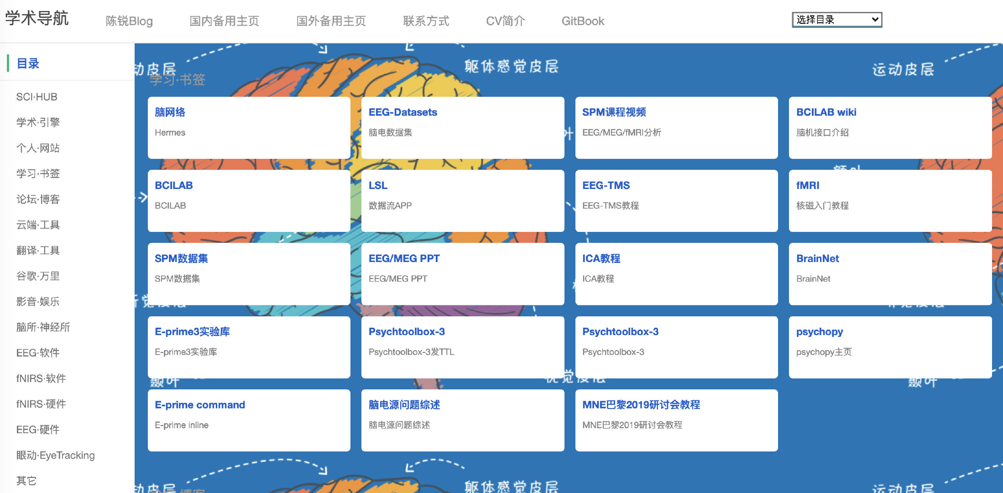Screen dimensions: 1003x493
Task: Open the MNE巴黎2019研讨会教程 card
Action: coord(676,420)
